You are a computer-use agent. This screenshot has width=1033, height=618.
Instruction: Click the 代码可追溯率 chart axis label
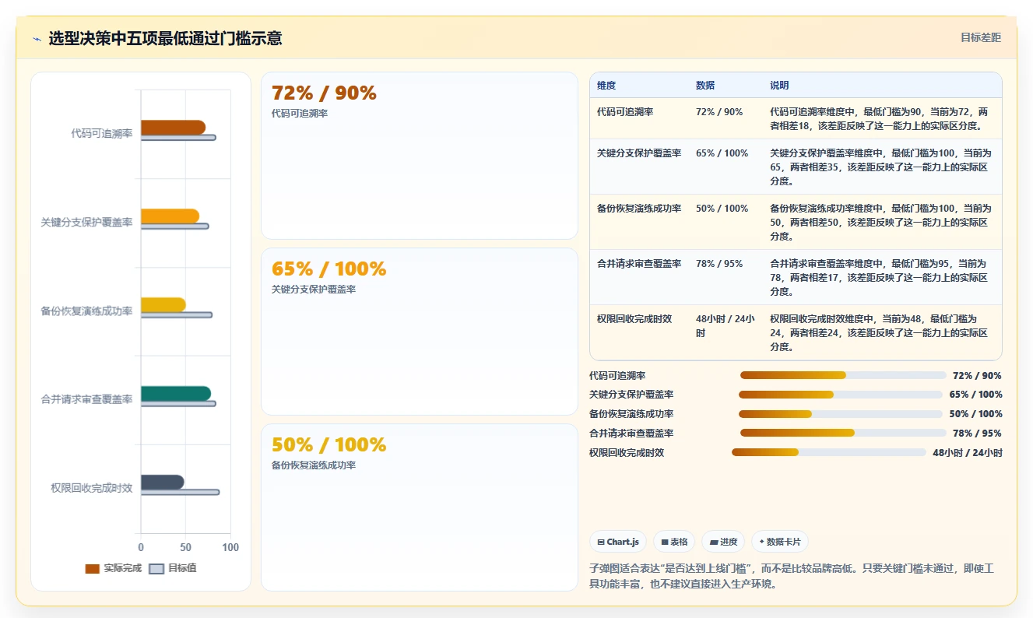point(101,134)
